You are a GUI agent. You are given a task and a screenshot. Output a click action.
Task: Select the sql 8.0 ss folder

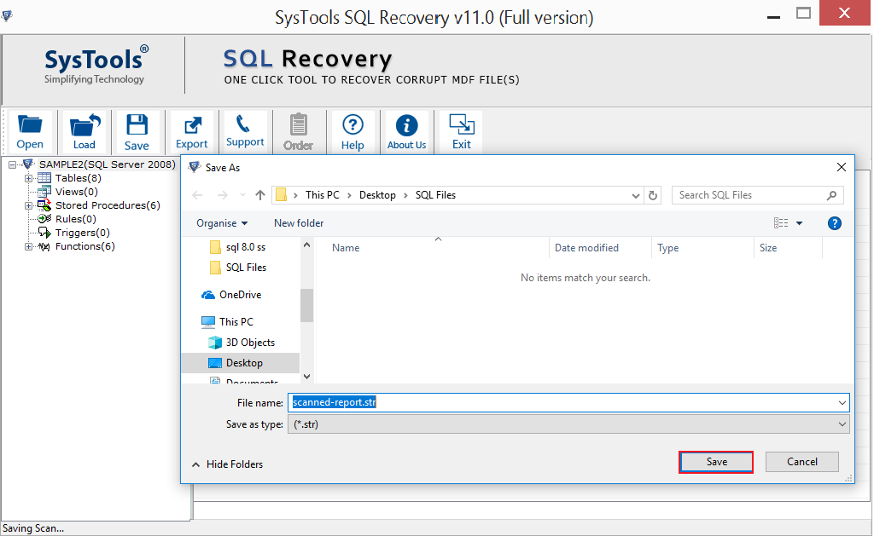(x=245, y=246)
